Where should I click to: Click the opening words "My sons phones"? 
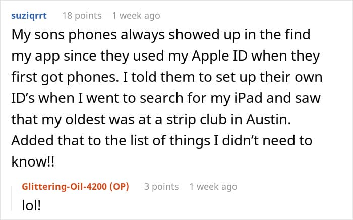pos(64,35)
